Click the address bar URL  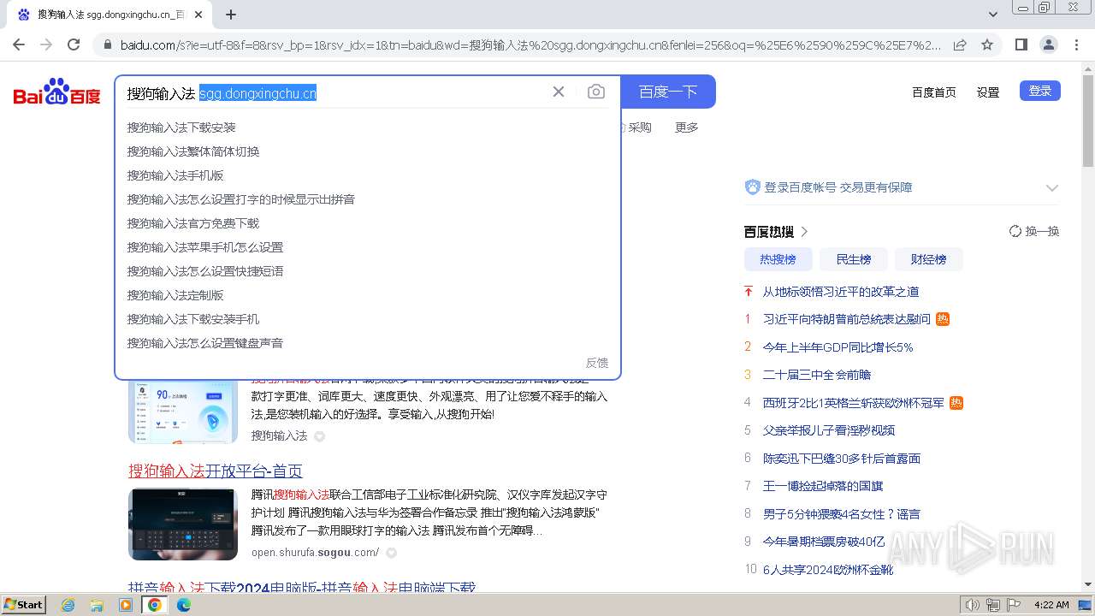coord(530,44)
